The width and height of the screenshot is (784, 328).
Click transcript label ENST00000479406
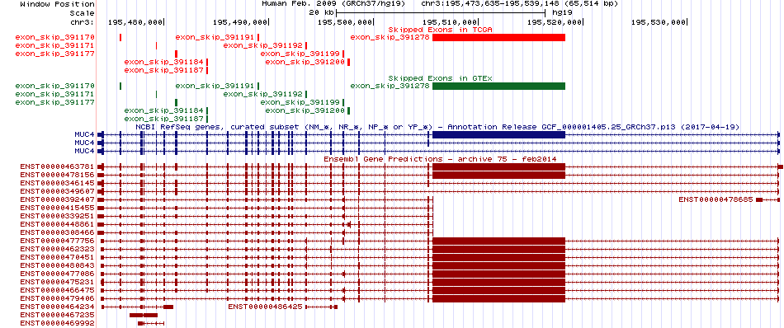[58, 298]
